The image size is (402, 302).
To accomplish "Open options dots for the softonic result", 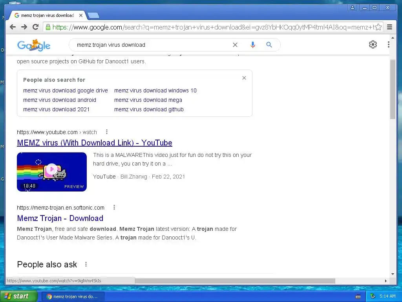I will [x=114, y=207].
